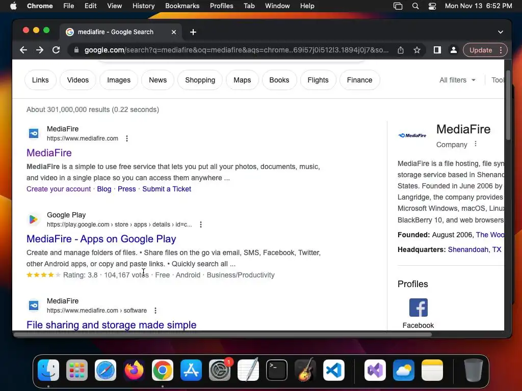522x391 pixels.
Task: Open the MediaFire Facebook profile icon
Action: 419,308
